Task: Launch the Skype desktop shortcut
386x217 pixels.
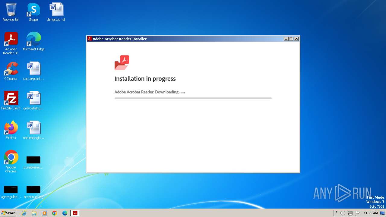Action: point(33,12)
